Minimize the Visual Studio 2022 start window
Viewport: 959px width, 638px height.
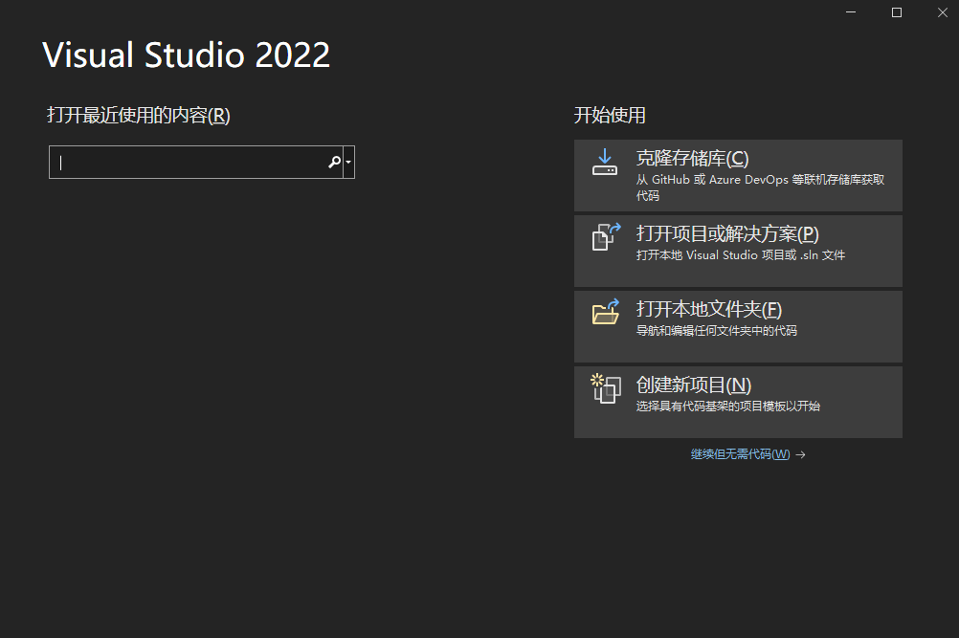click(851, 12)
